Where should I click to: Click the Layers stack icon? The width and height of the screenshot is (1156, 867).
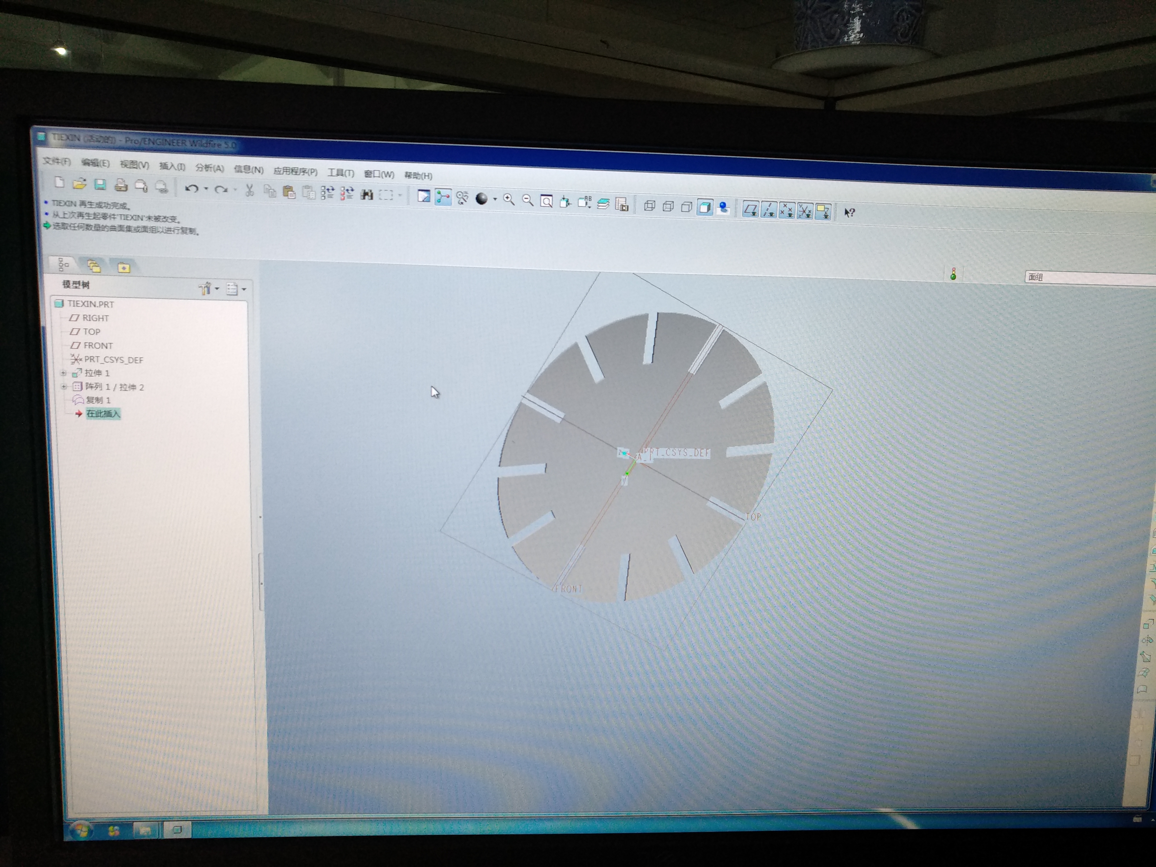pos(603,204)
